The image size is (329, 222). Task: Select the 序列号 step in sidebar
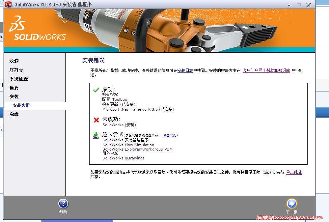pos(16,70)
